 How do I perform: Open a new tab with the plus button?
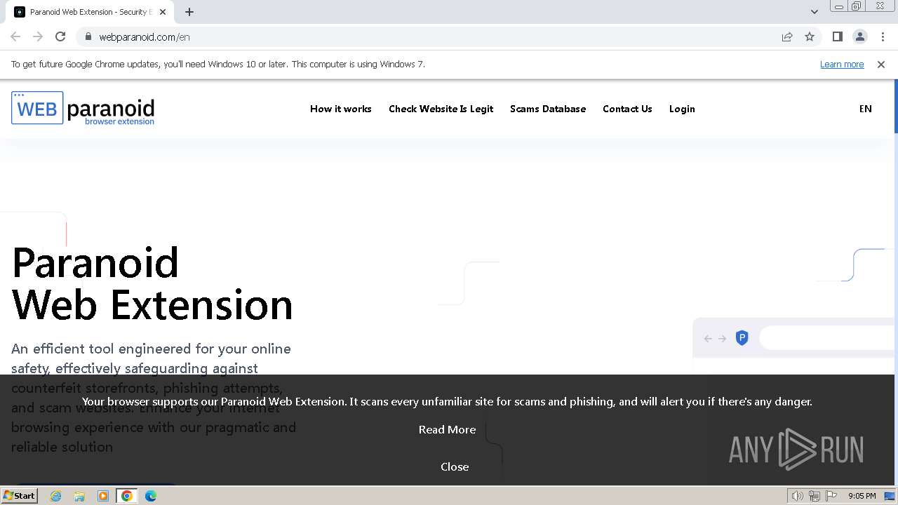(x=189, y=12)
